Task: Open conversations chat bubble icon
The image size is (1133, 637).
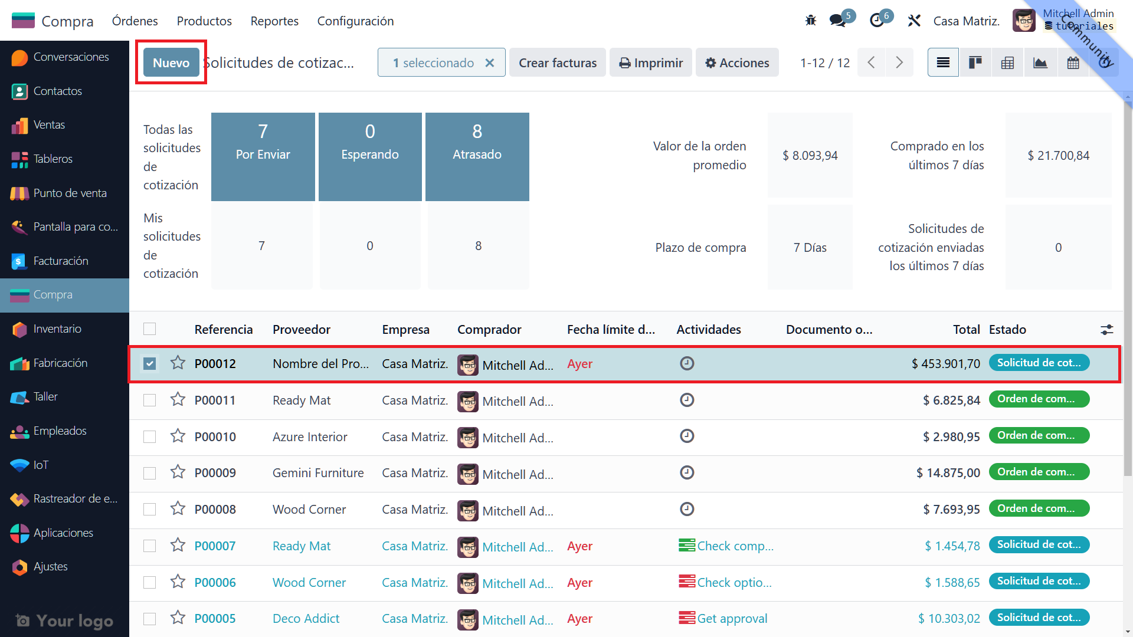Action: (837, 21)
